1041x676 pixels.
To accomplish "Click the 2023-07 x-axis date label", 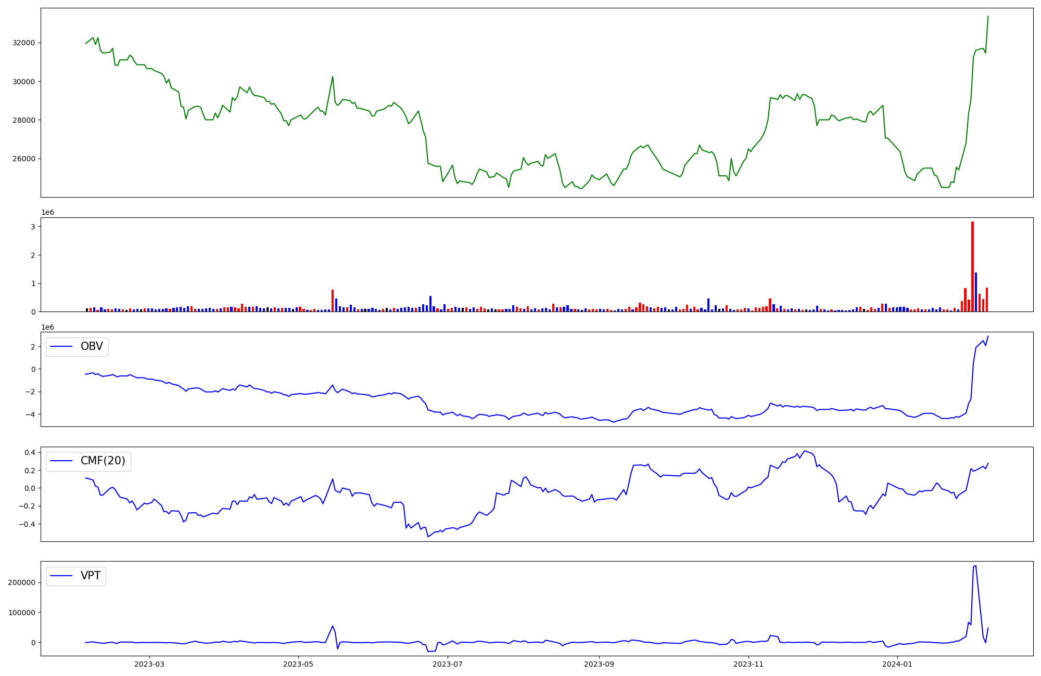I will pos(448,664).
